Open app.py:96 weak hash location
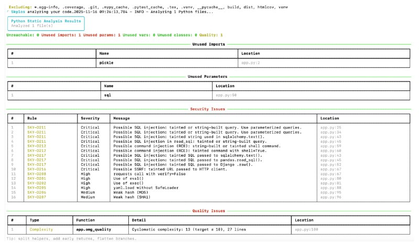Viewport: 419px width, 245px height. point(331,197)
